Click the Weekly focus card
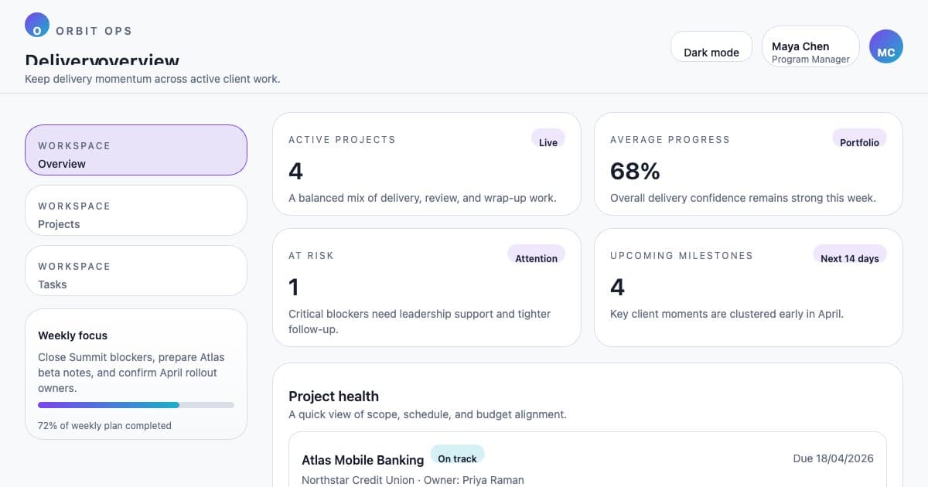Screen dimensions: 928x487 click(x=136, y=374)
